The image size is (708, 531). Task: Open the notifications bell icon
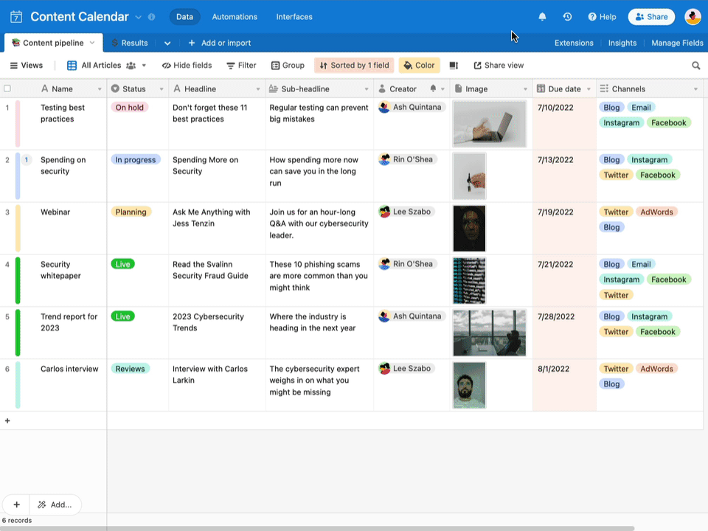[x=542, y=17]
